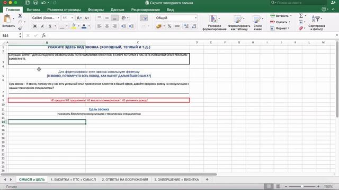Open Форматировать как таблицу
The height and width of the screenshot is (190, 339).
pos(239,22)
